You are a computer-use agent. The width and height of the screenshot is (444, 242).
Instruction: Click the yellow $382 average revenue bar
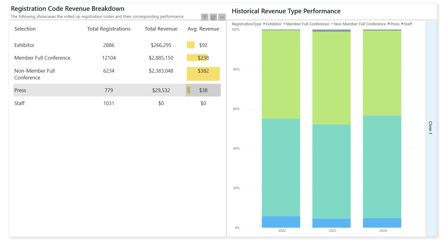(x=203, y=74)
